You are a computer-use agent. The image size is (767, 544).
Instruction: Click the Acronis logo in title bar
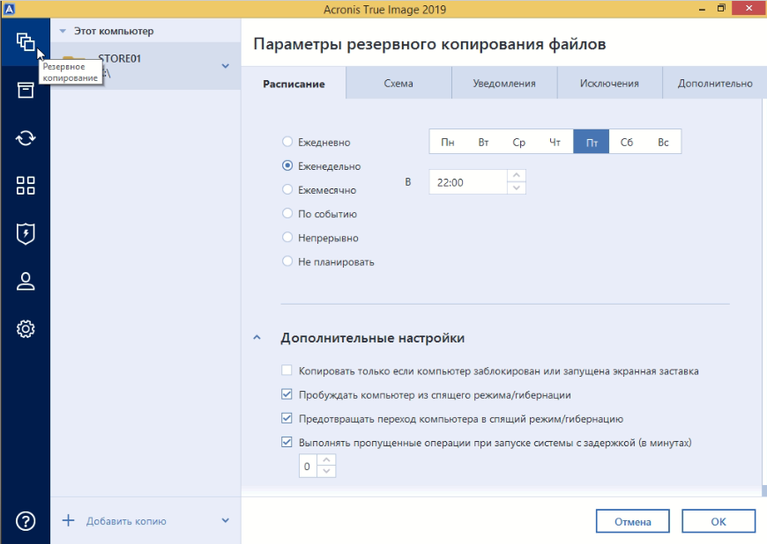[9, 9]
